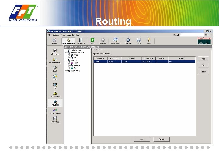Click the Netmask column header

pos(131,58)
